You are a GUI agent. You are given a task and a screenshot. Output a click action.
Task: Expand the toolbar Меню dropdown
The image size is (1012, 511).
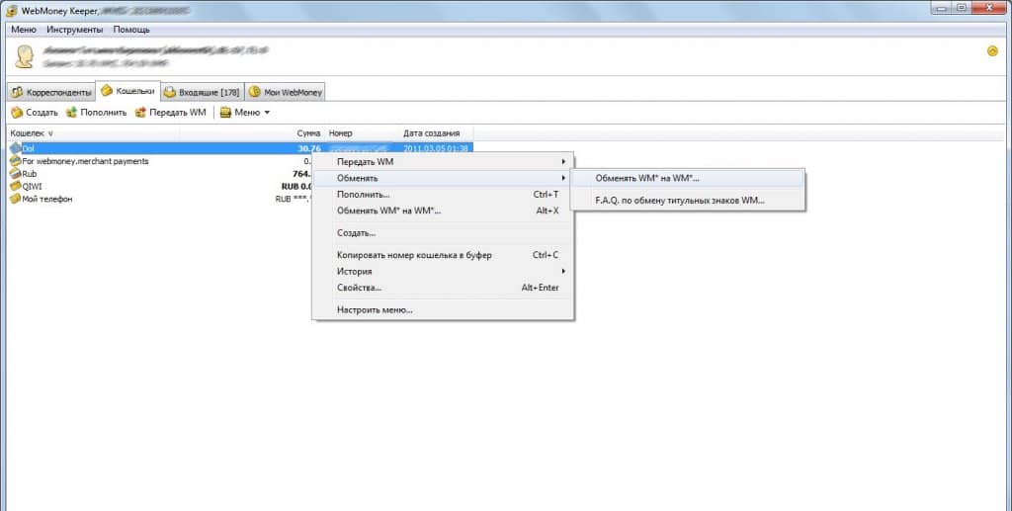[x=245, y=113]
